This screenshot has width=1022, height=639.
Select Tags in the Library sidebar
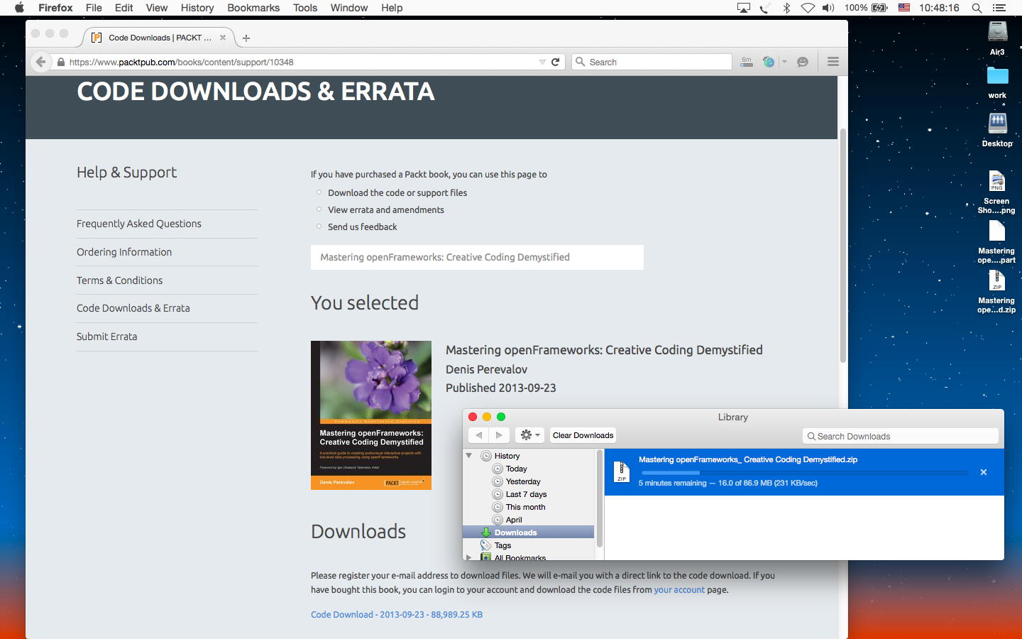point(502,545)
